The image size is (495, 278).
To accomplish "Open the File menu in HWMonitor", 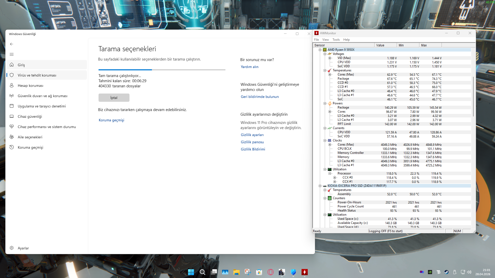I will click(x=317, y=40).
